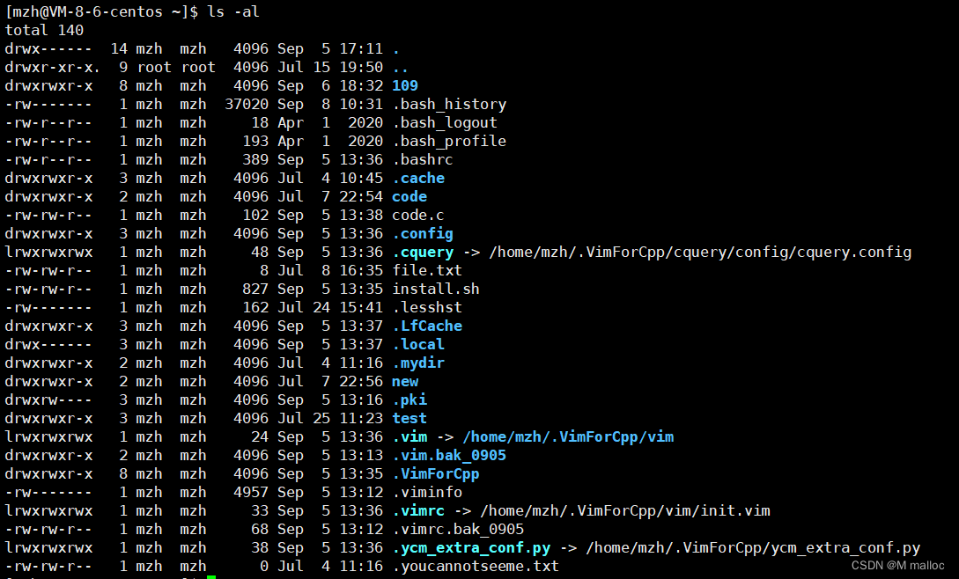Viewport: 959px width, 579px height.
Task: Click the '19:50' timestamp
Action: [361, 67]
